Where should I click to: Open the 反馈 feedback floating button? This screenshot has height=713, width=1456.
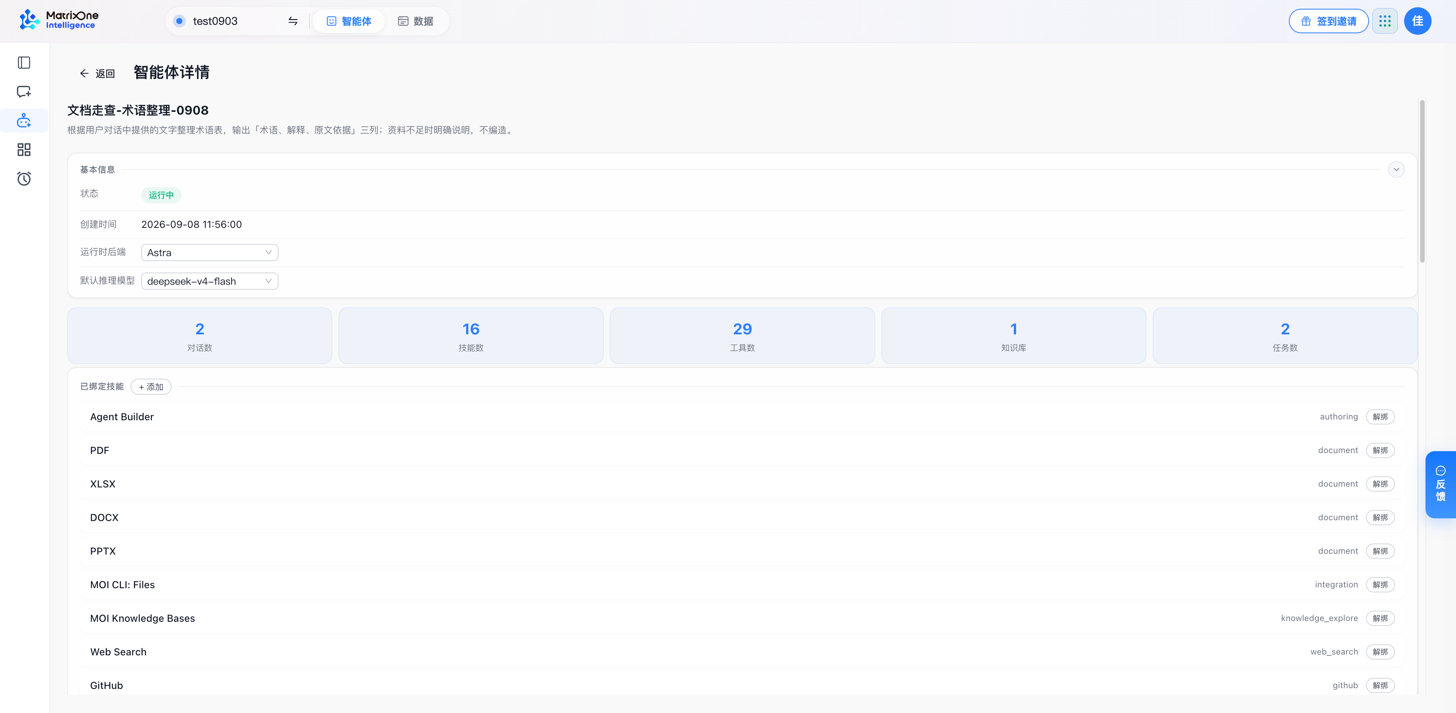point(1440,485)
